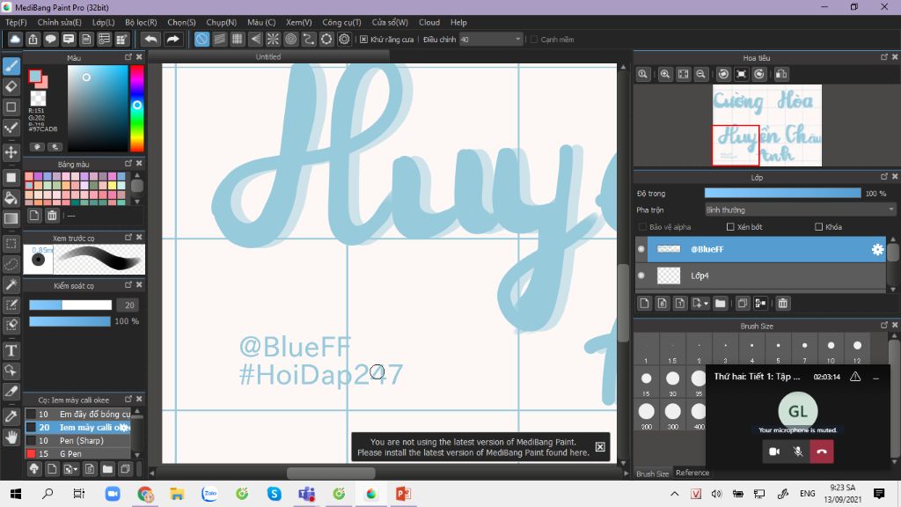Select the Pen (Sharp) brush

(x=77, y=440)
